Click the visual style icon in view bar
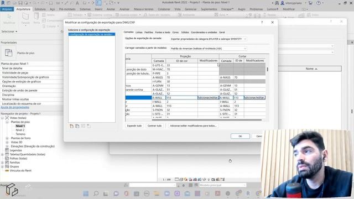This screenshot has height=199, width=354. tap(181, 180)
